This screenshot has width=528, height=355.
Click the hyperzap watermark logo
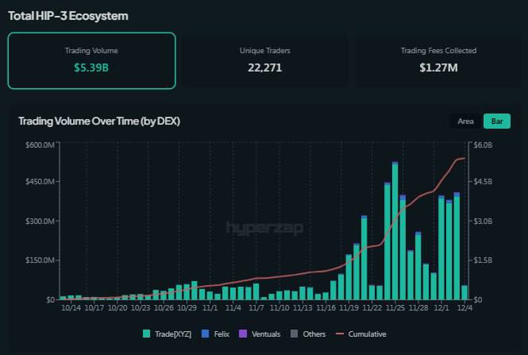click(x=264, y=228)
